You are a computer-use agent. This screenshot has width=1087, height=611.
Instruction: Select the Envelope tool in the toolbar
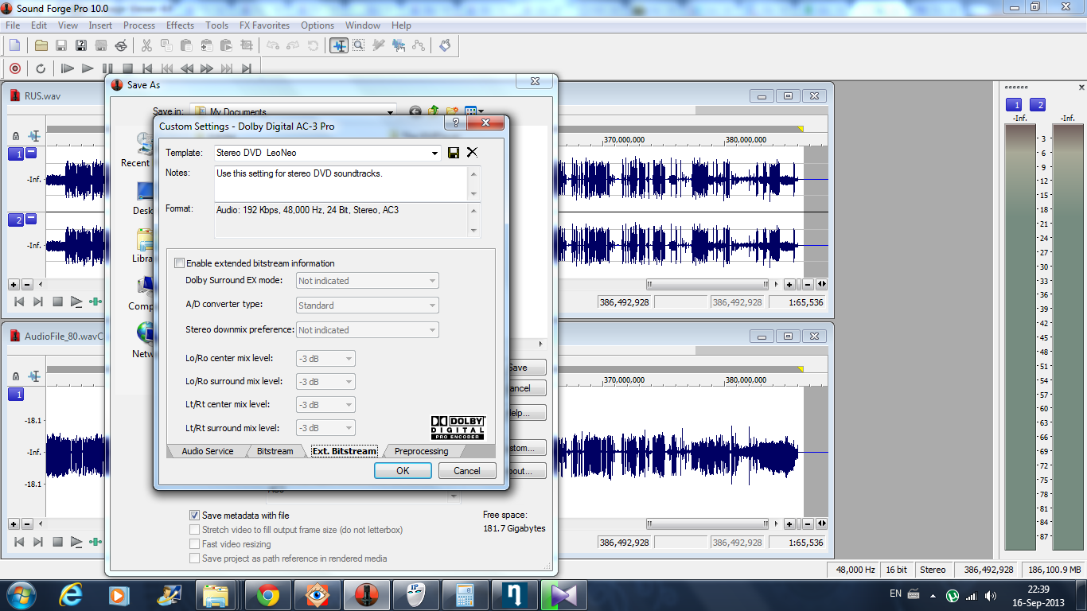pyautogui.click(x=419, y=45)
